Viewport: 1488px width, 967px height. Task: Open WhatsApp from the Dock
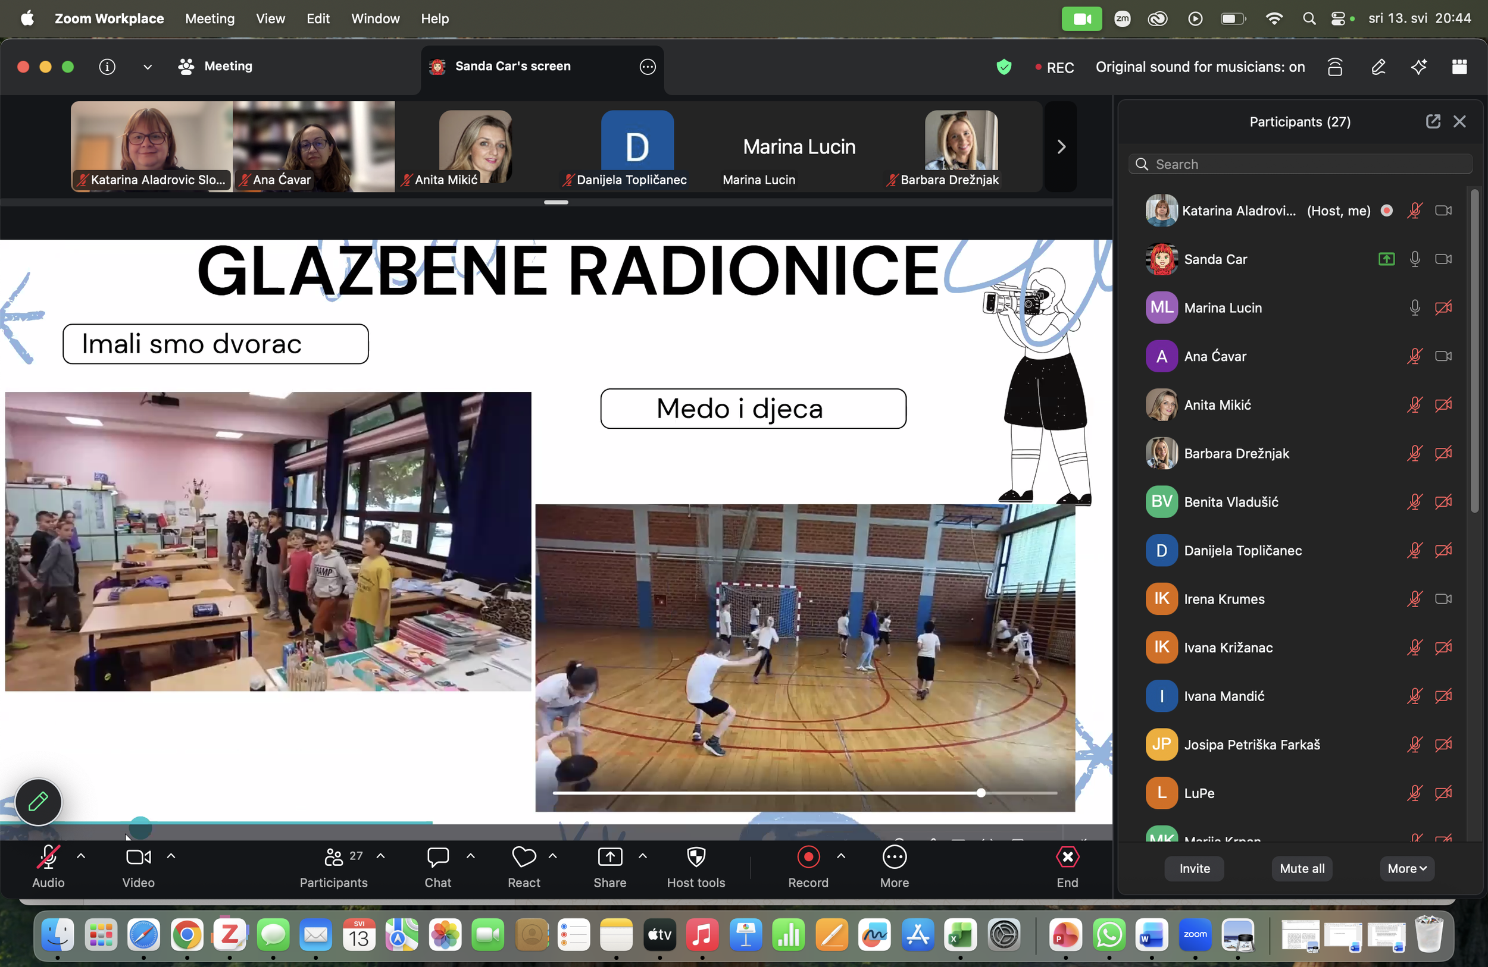point(1109,935)
